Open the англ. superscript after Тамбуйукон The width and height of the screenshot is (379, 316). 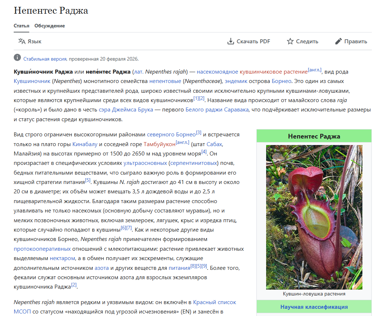tap(182, 142)
